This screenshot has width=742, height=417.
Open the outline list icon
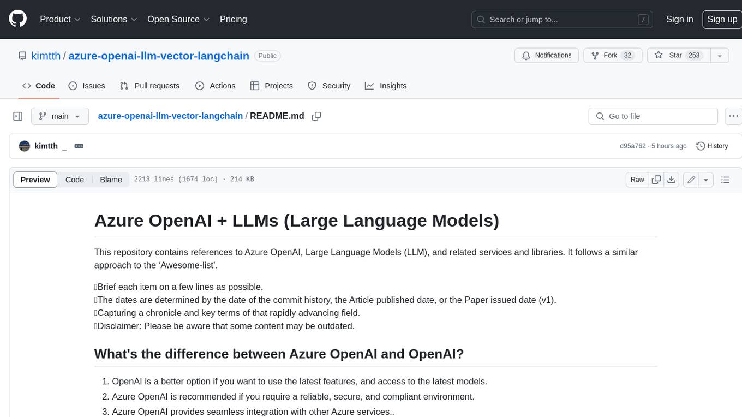pyautogui.click(x=725, y=180)
